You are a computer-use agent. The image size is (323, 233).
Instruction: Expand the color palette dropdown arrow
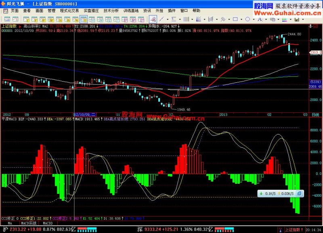291,19
